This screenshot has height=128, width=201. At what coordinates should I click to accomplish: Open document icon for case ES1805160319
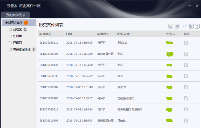coord(186,43)
